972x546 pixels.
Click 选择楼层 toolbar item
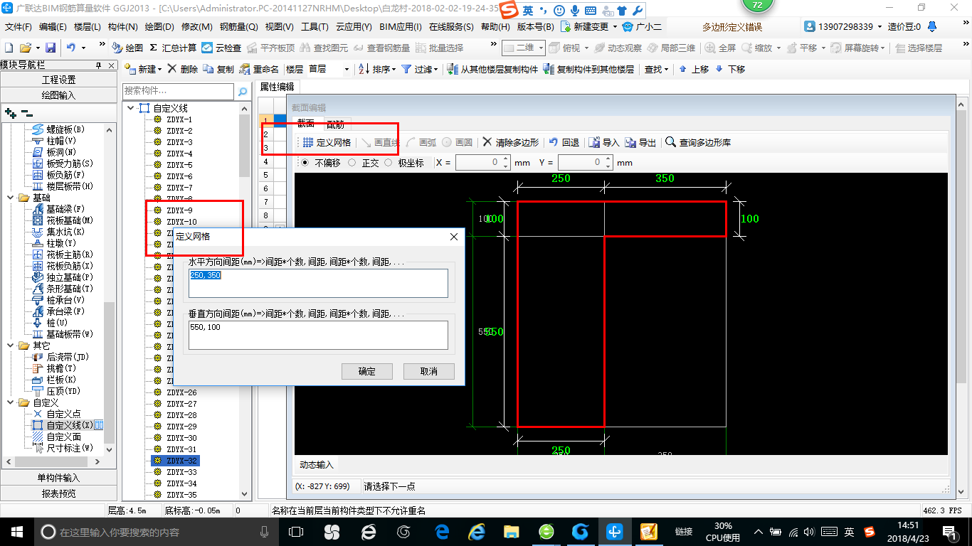[x=918, y=48]
